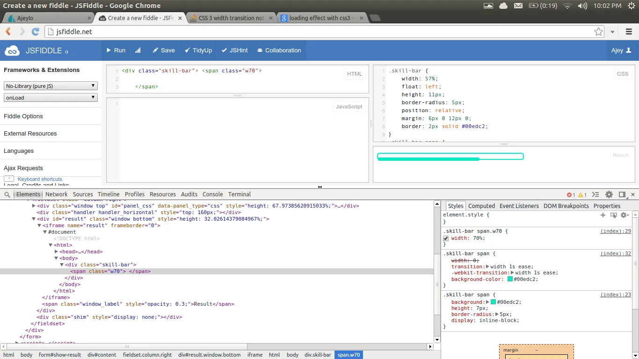639x359 pixels.
Task: Open Fiddle Options section
Action: click(23, 116)
